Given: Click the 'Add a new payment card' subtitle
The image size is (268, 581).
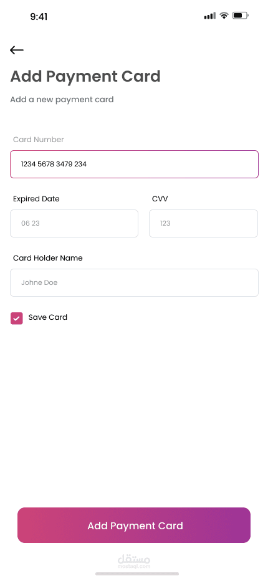Looking at the screenshot, I should [x=62, y=99].
